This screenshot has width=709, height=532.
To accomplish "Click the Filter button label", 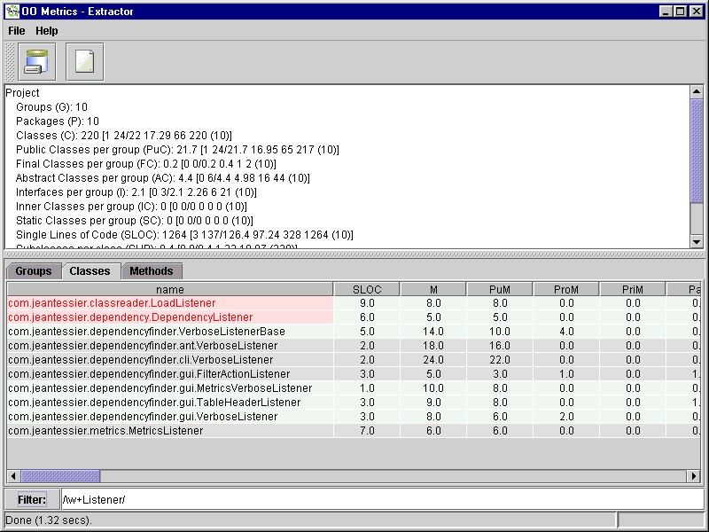I will pos(32,499).
